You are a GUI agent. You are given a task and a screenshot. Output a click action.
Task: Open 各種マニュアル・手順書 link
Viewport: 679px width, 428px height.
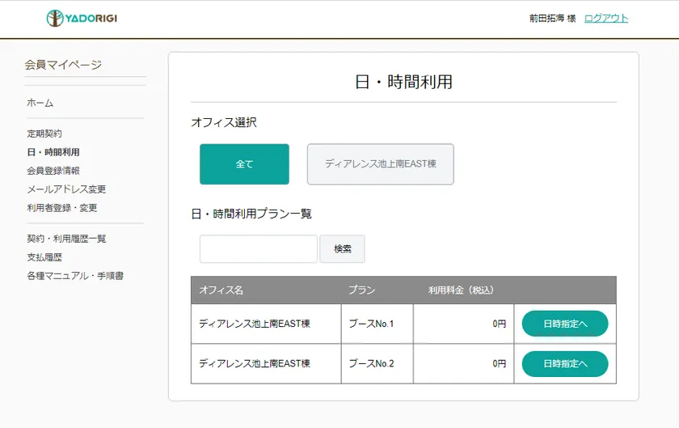[75, 276]
